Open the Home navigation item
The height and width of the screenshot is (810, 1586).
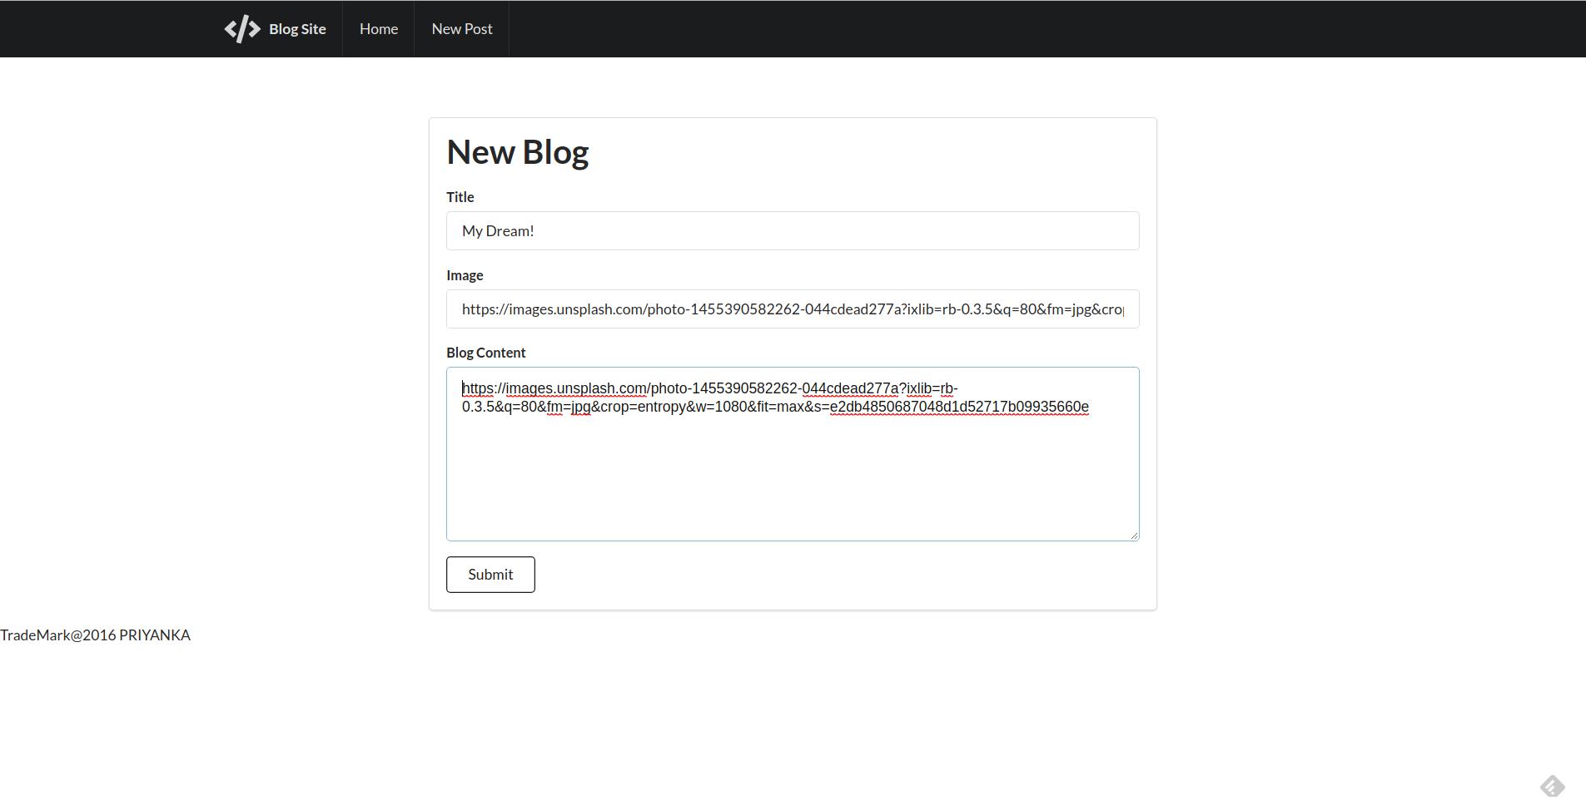378,27
